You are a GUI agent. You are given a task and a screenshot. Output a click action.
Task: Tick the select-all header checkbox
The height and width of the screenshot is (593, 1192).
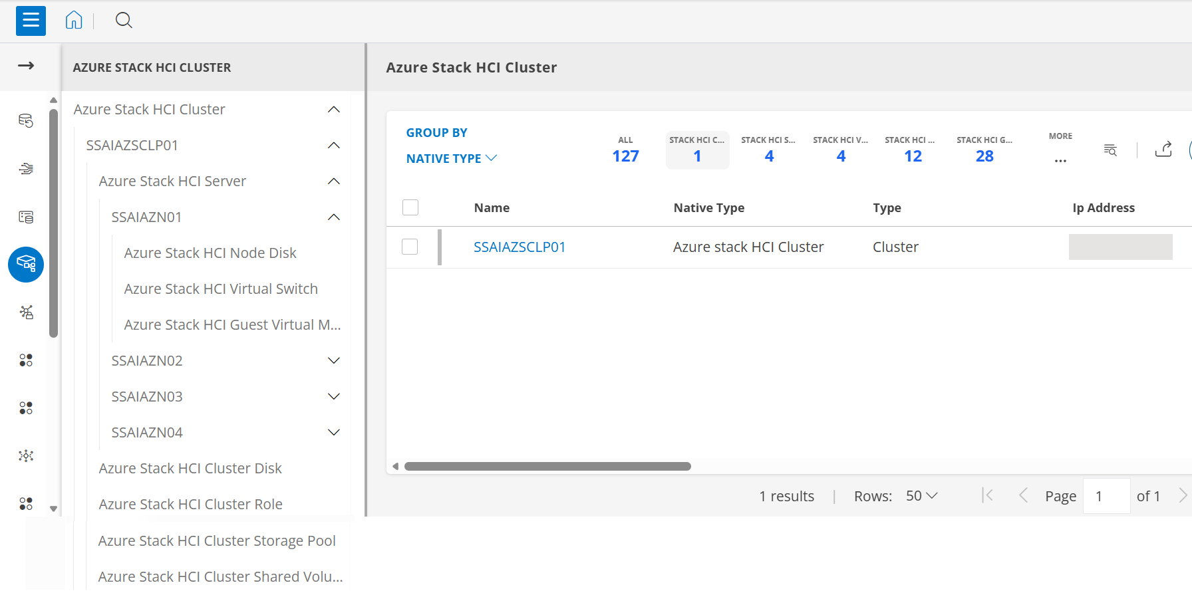(x=410, y=207)
